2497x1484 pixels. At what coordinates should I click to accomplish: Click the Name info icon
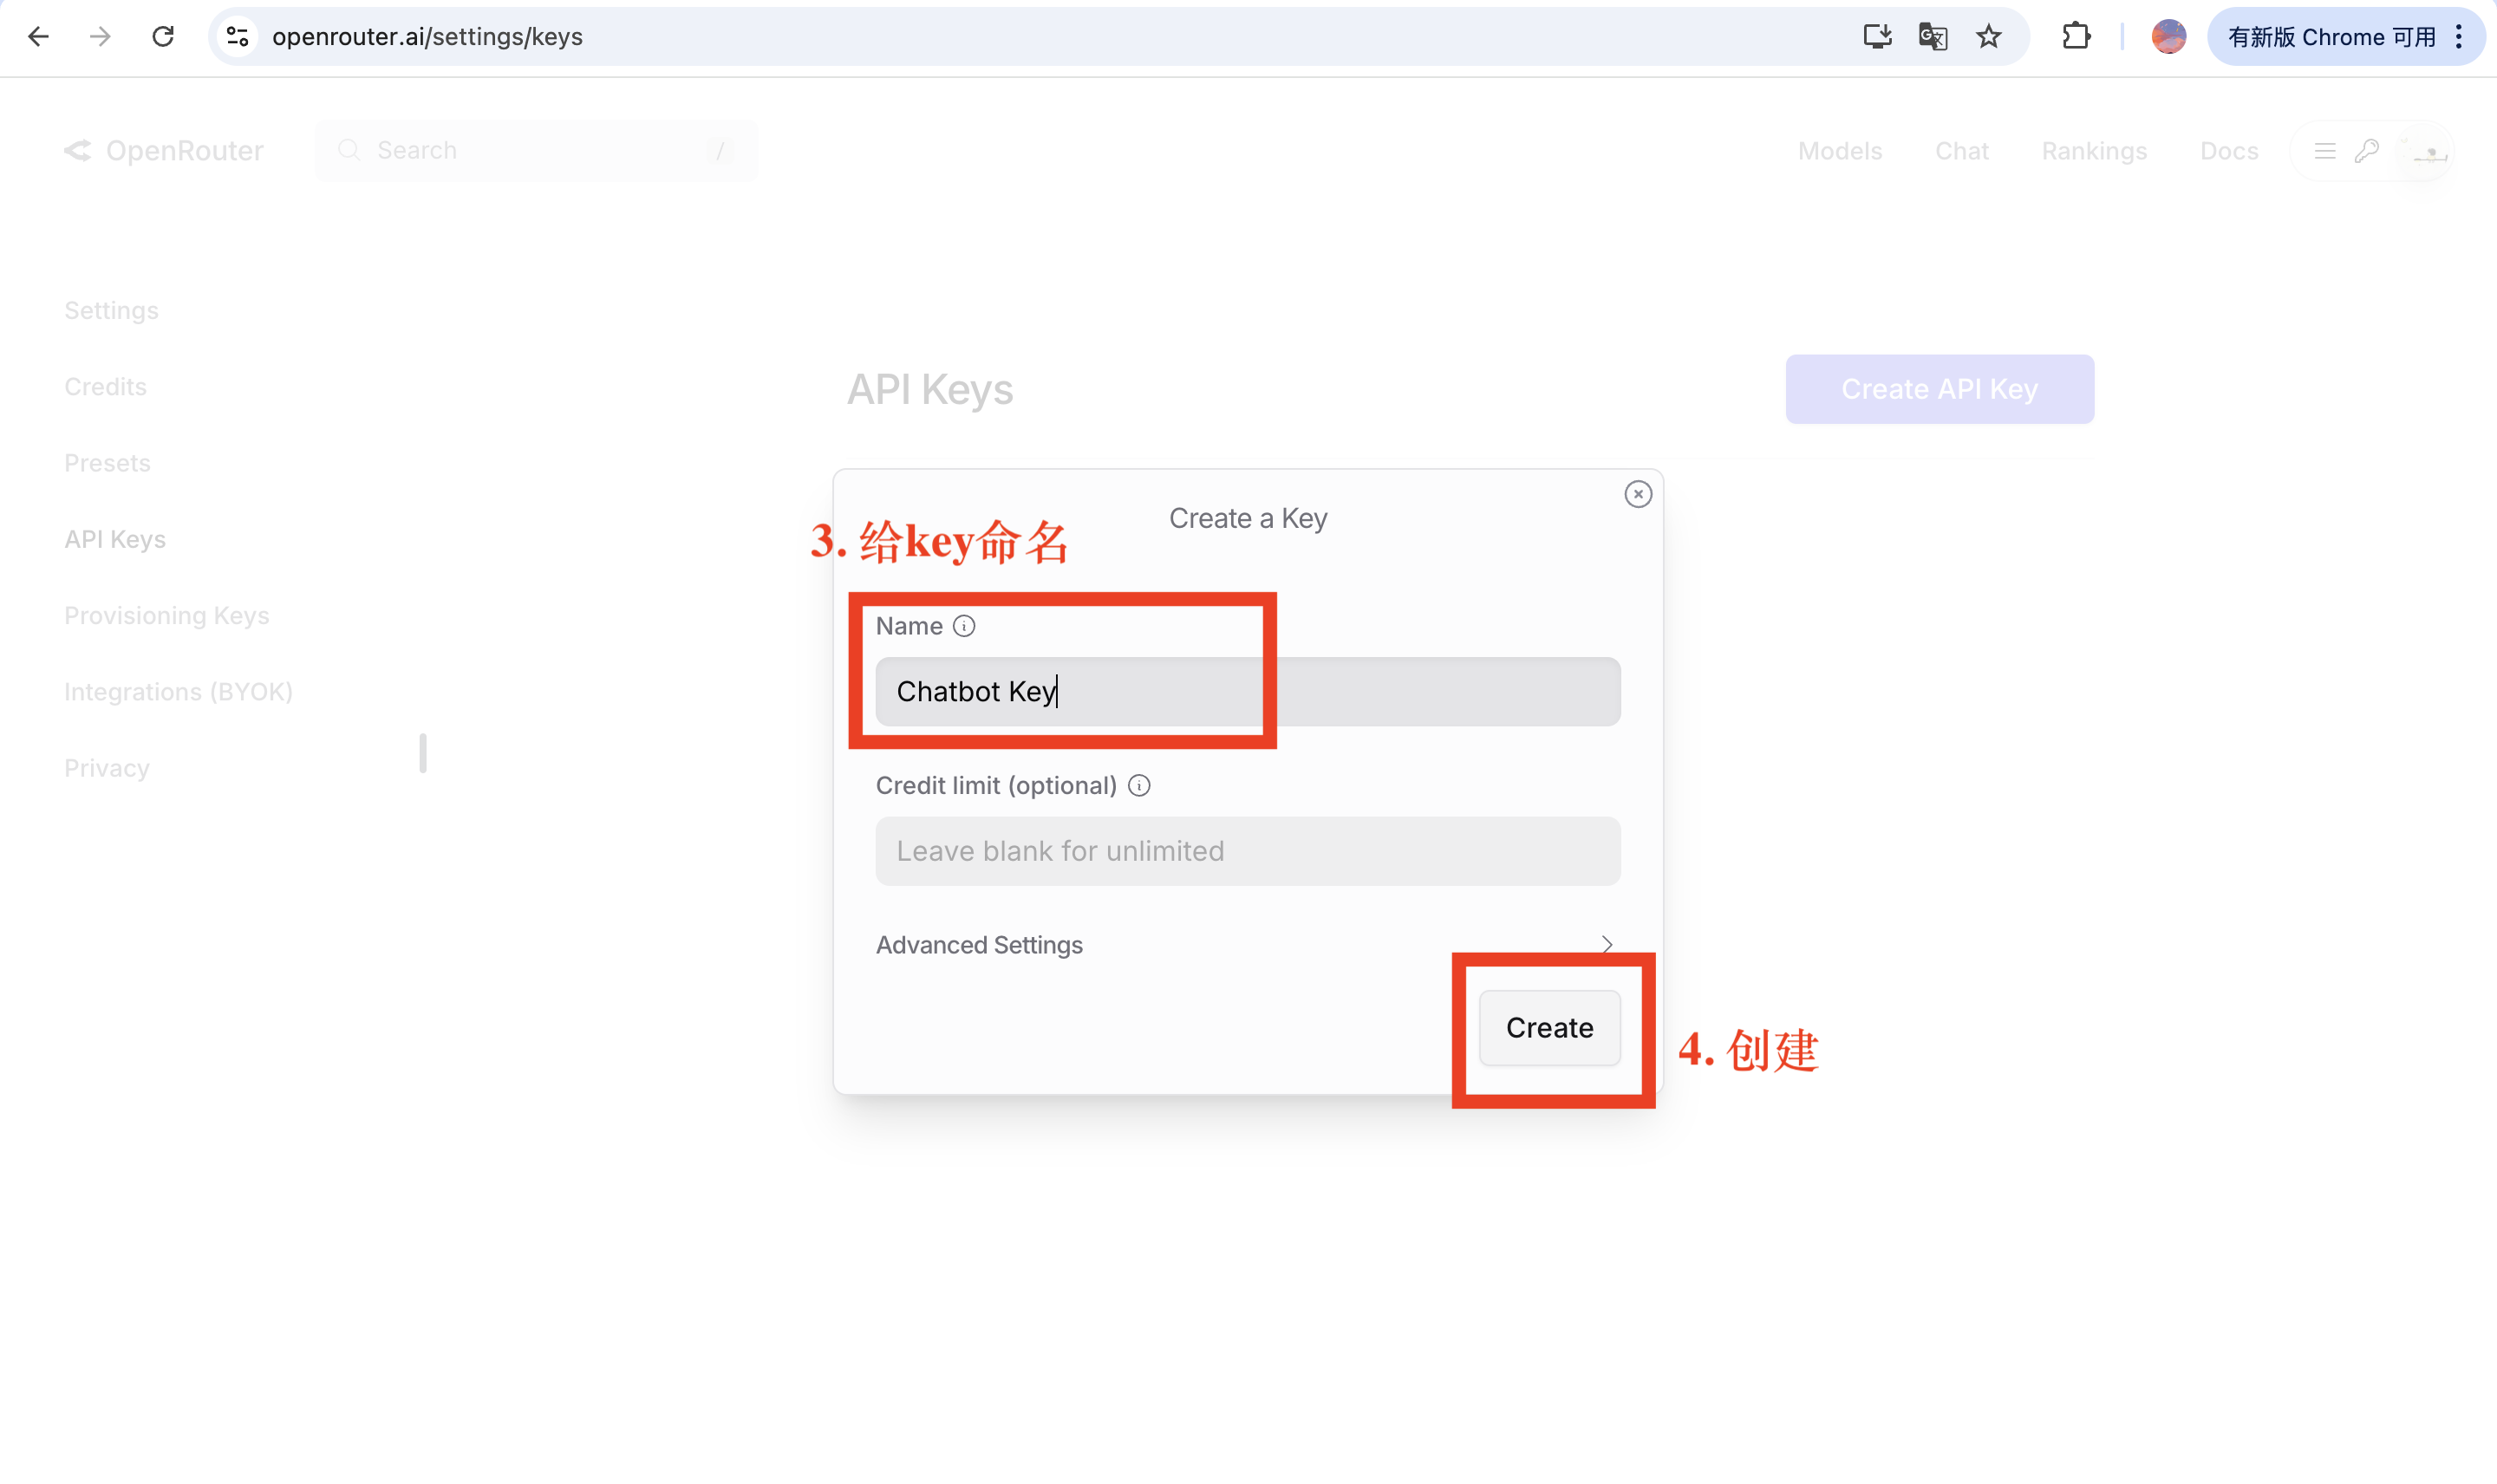963,626
